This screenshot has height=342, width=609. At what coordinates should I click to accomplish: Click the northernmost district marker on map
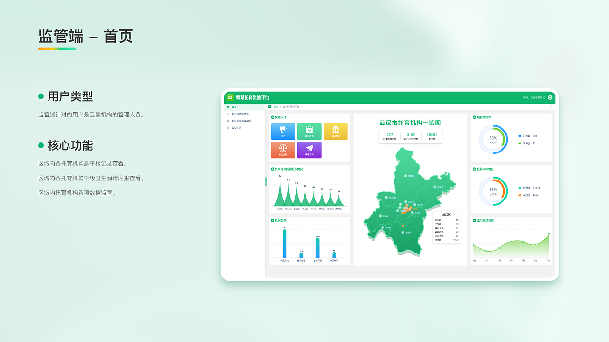click(x=406, y=176)
